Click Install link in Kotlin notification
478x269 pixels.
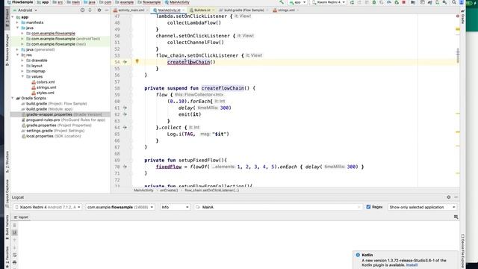pyautogui.click(x=412, y=265)
